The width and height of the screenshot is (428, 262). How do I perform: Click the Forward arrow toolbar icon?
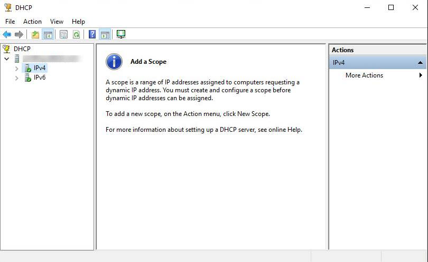point(19,35)
